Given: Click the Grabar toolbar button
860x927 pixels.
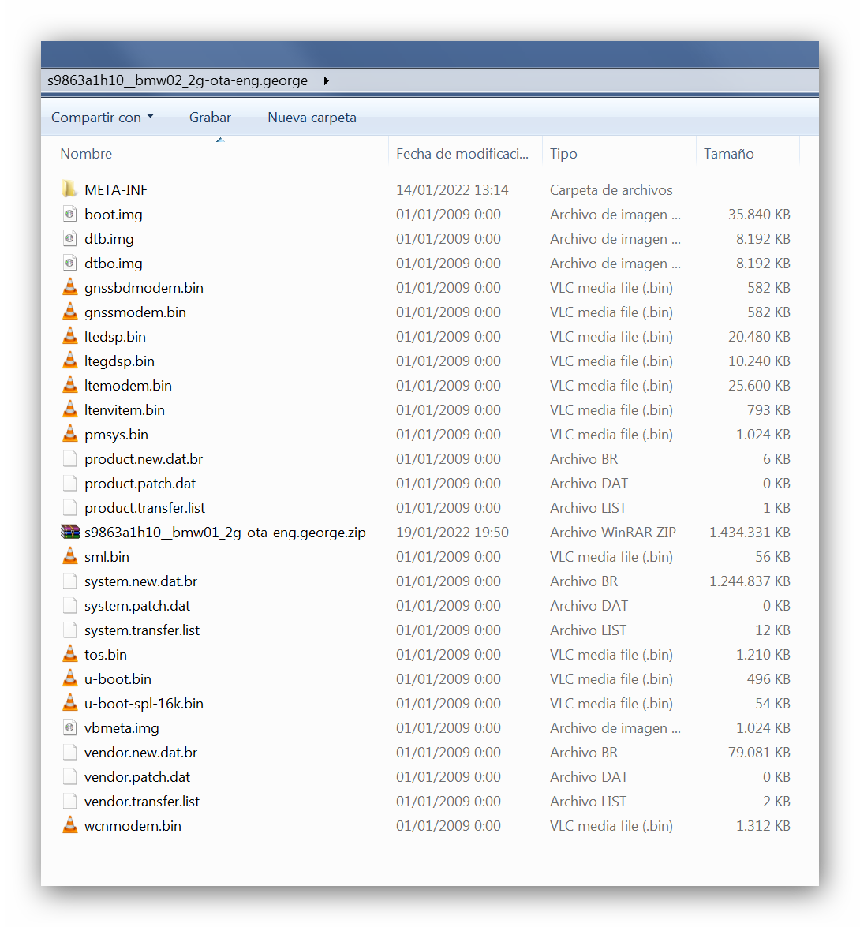Looking at the screenshot, I should tap(210, 118).
